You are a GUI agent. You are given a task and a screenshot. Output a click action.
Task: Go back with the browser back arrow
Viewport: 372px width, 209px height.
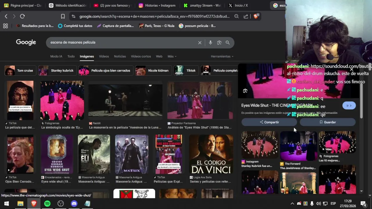point(6,17)
